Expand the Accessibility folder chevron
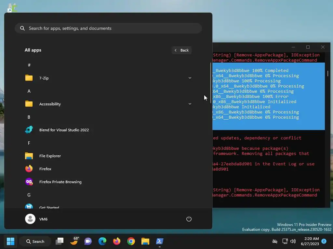Image resolution: width=333 pixels, height=249 pixels. (190, 104)
